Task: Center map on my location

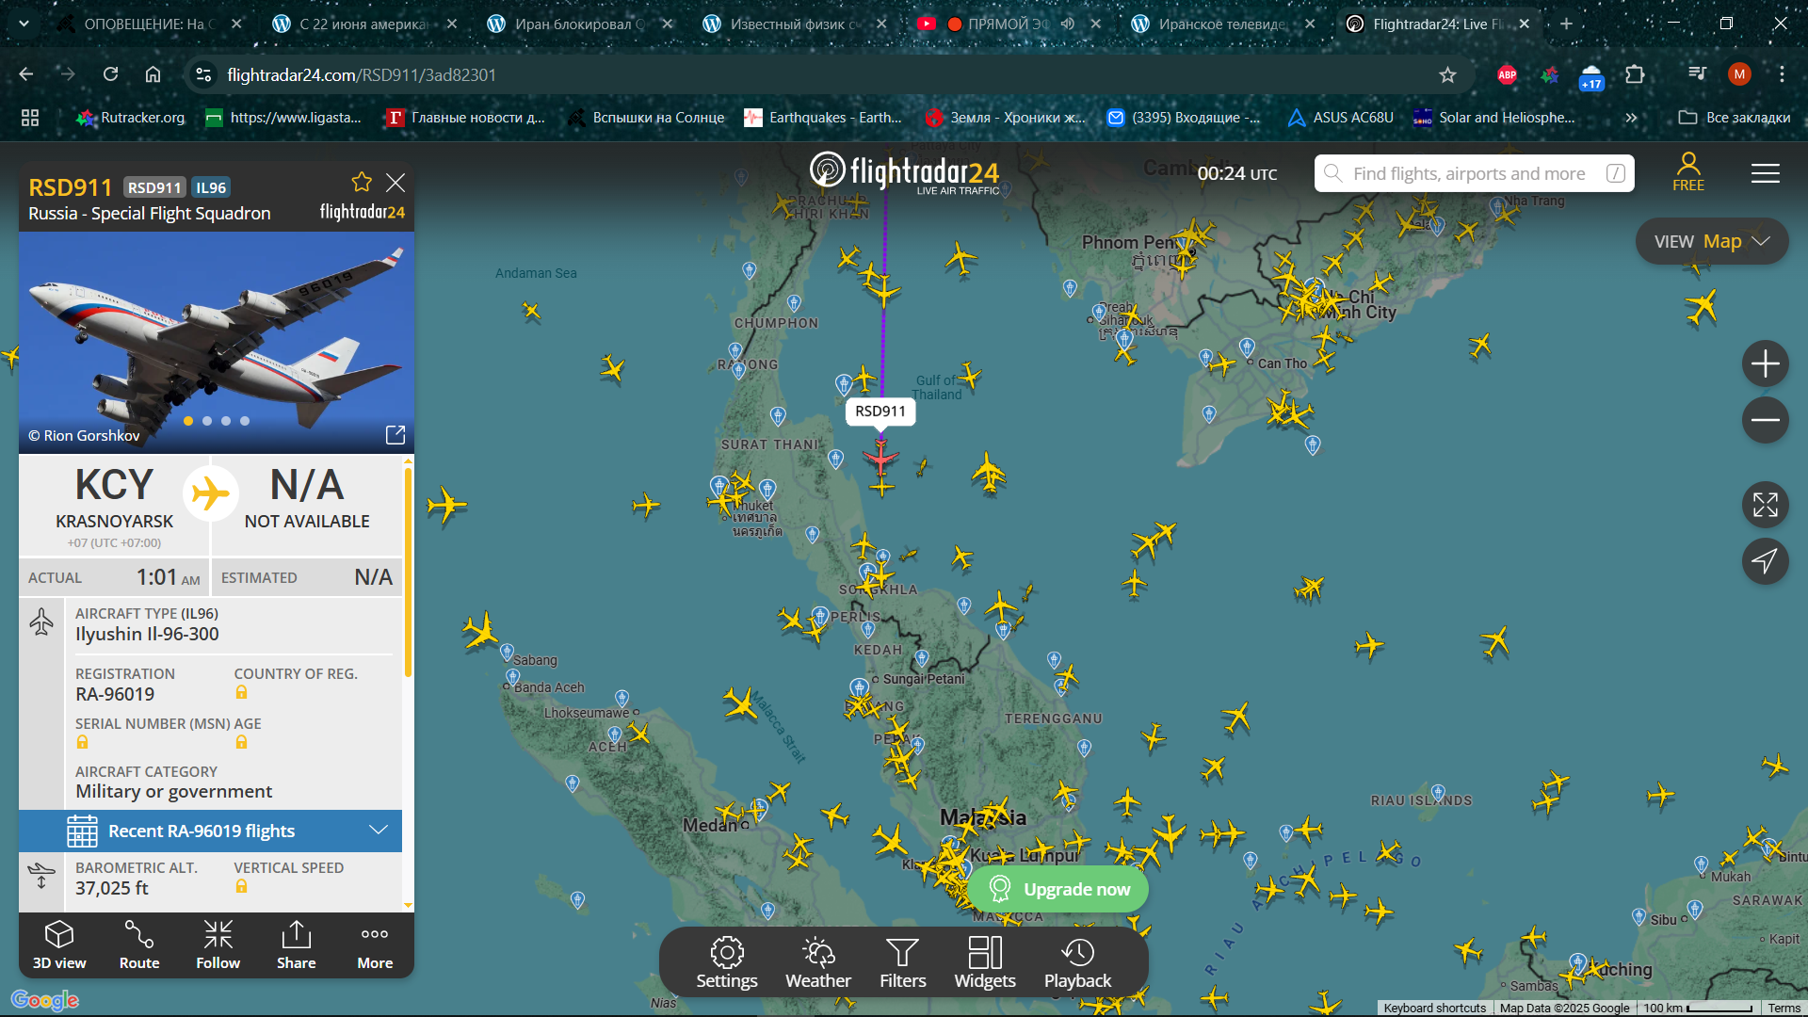Action: point(1765,561)
